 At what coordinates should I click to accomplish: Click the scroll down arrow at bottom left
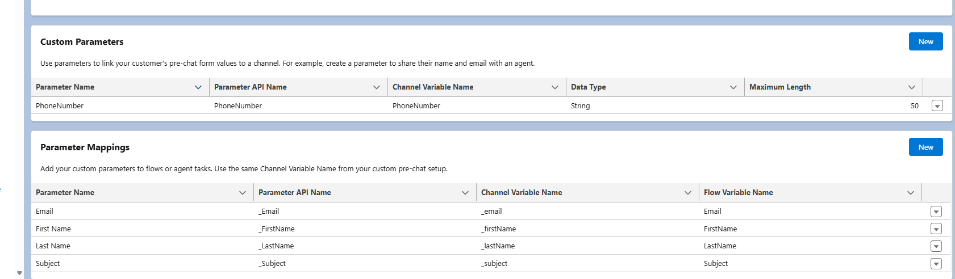(19, 273)
